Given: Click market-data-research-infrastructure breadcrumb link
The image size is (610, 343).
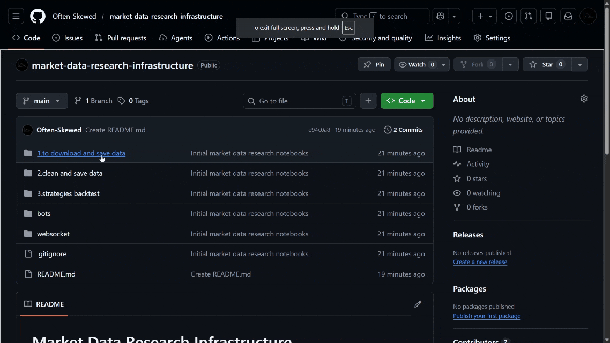Looking at the screenshot, I should click(x=166, y=16).
